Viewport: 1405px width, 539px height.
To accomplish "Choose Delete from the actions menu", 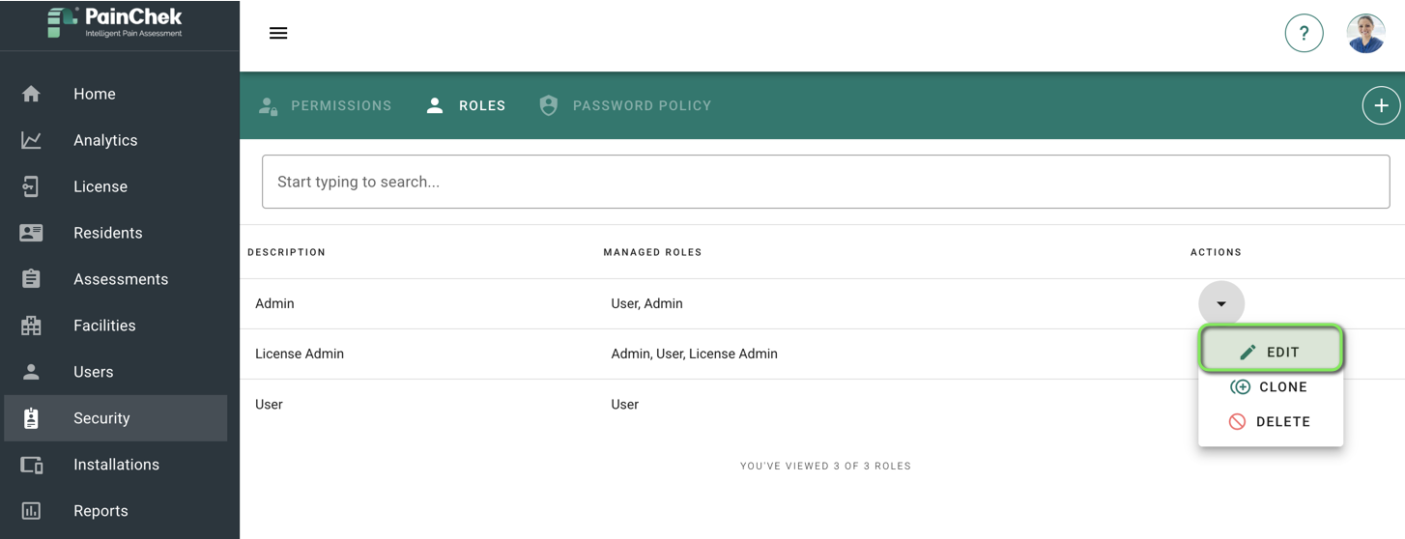I will click(x=1271, y=422).
